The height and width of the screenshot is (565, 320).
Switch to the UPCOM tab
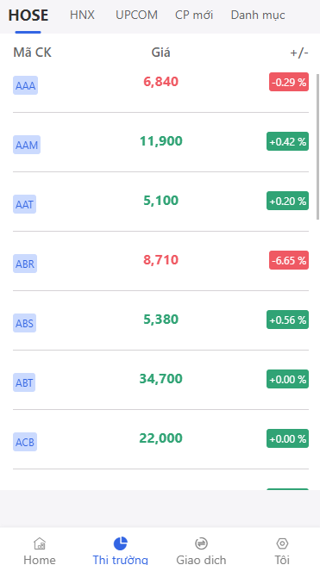(x=136, y=16)
